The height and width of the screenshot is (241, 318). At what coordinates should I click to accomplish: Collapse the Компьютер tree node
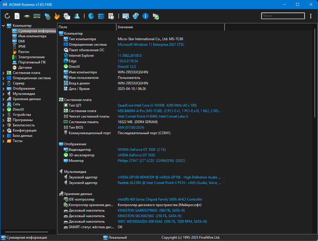(3, 26)
